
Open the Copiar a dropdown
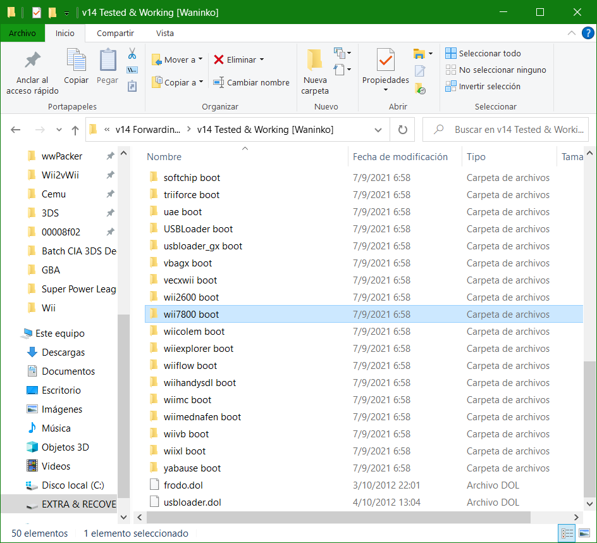click(x=178, y=82)
